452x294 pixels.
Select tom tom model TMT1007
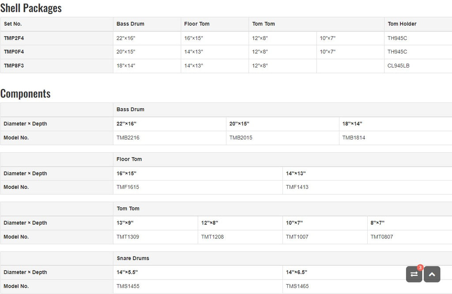click(x=297, y=237)
